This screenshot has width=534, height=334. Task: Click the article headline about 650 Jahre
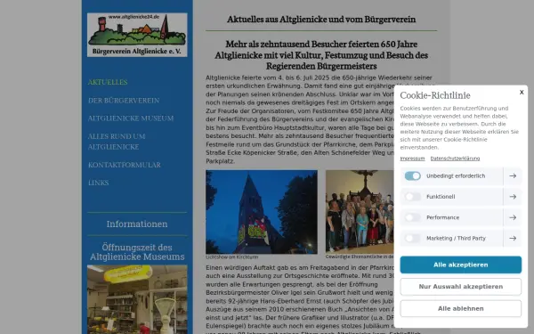click(321, 55)
